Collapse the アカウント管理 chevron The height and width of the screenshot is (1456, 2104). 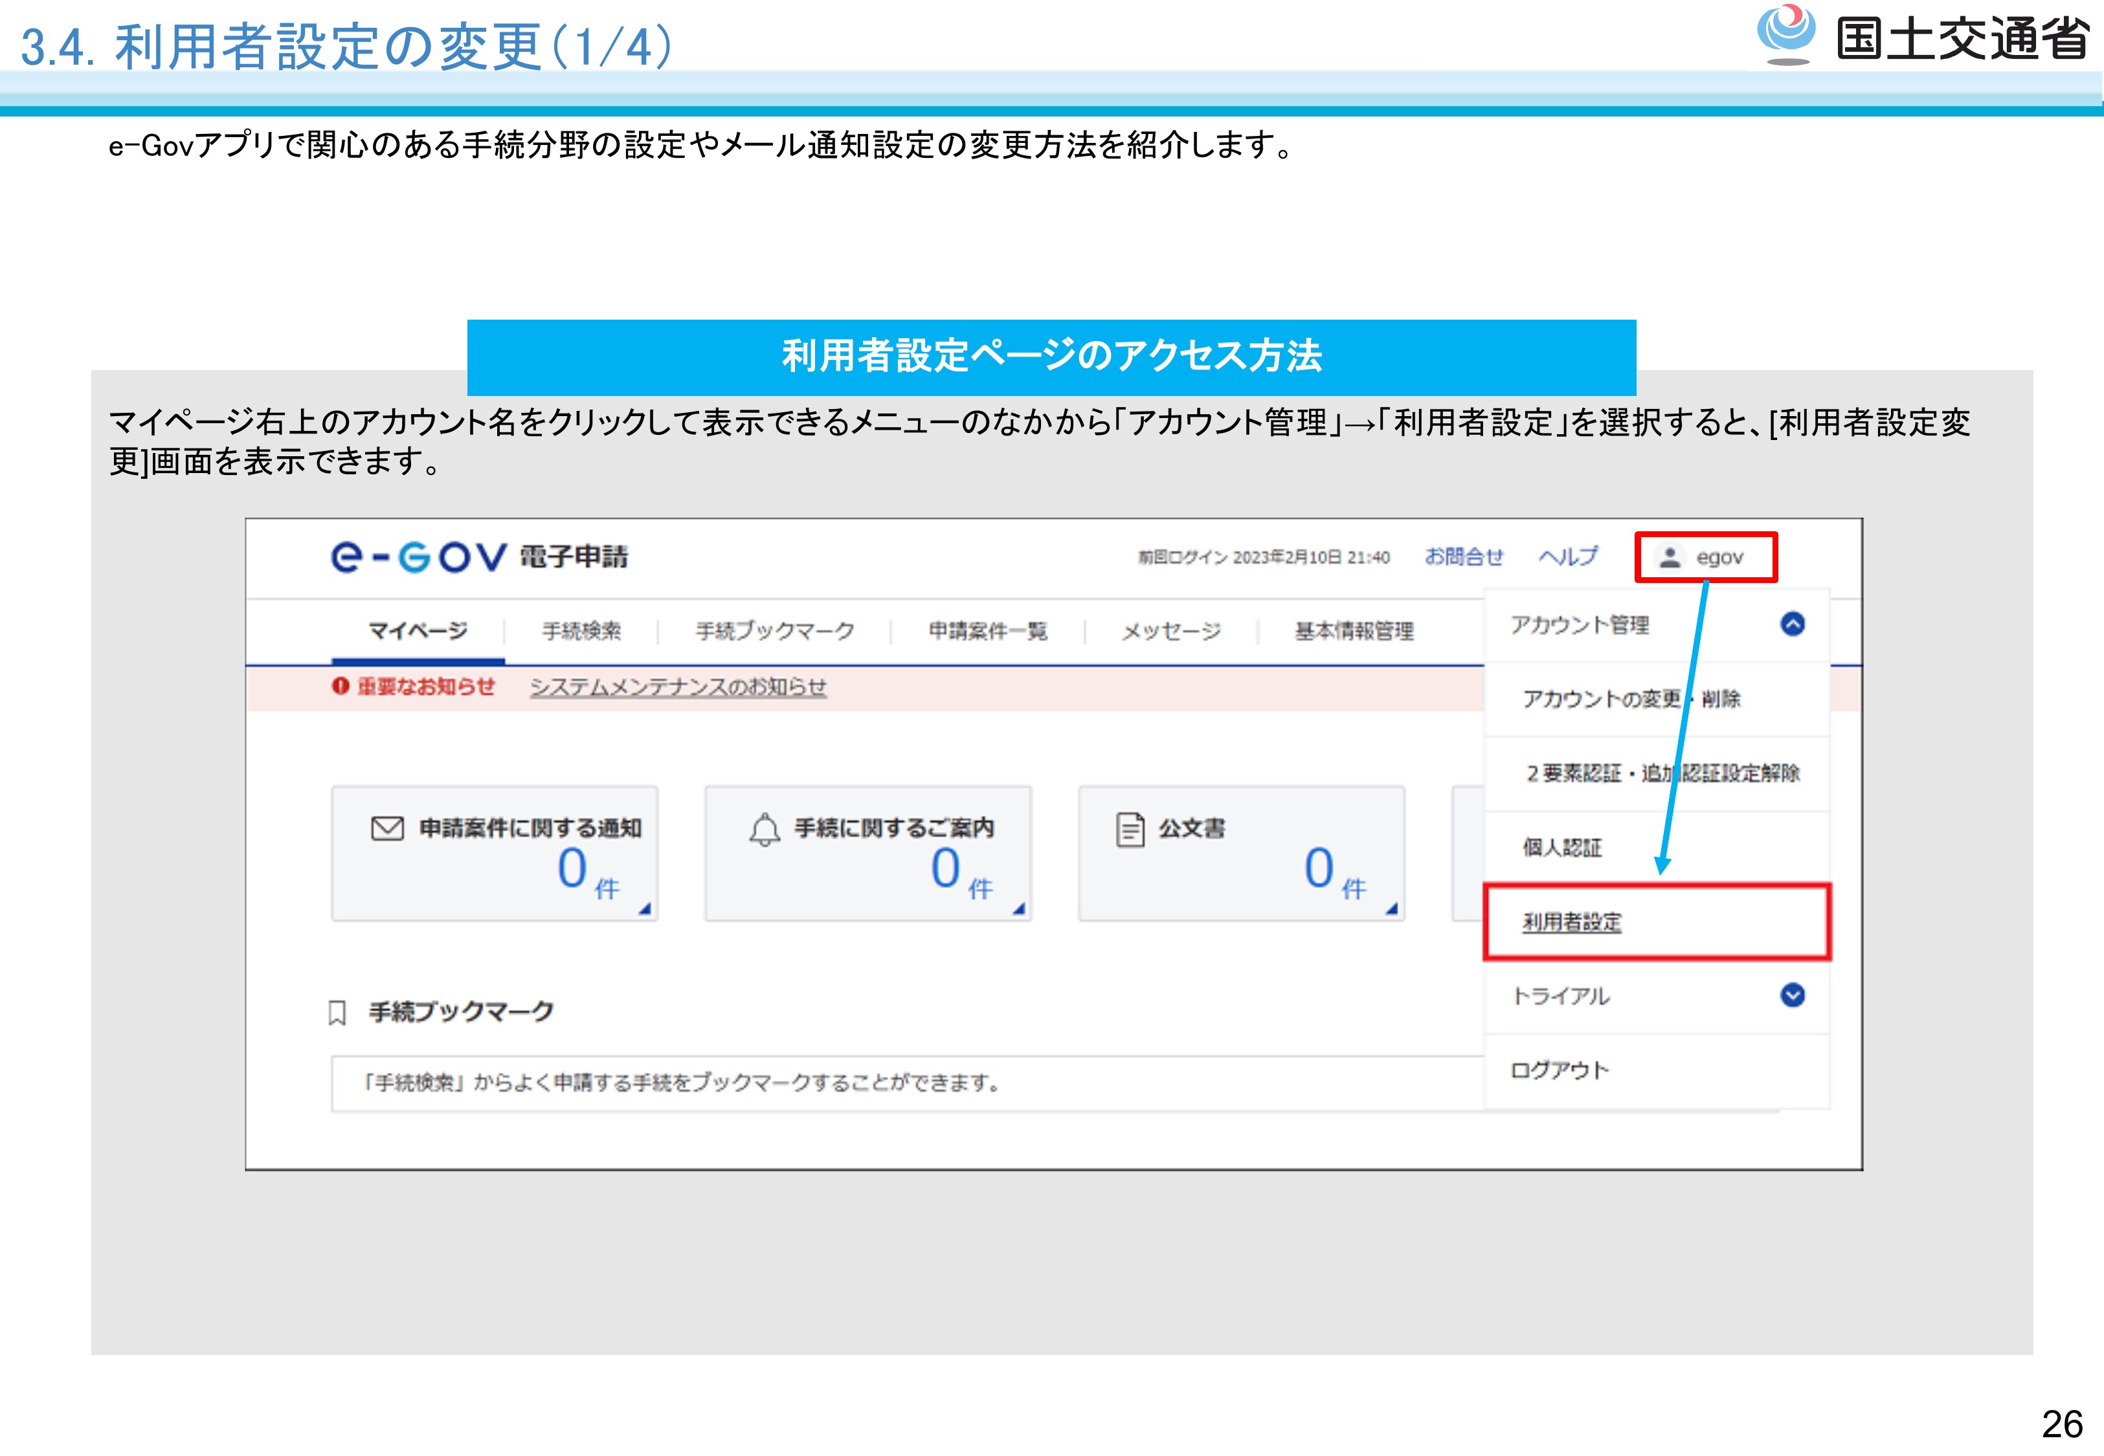[x=1792, y=624]
